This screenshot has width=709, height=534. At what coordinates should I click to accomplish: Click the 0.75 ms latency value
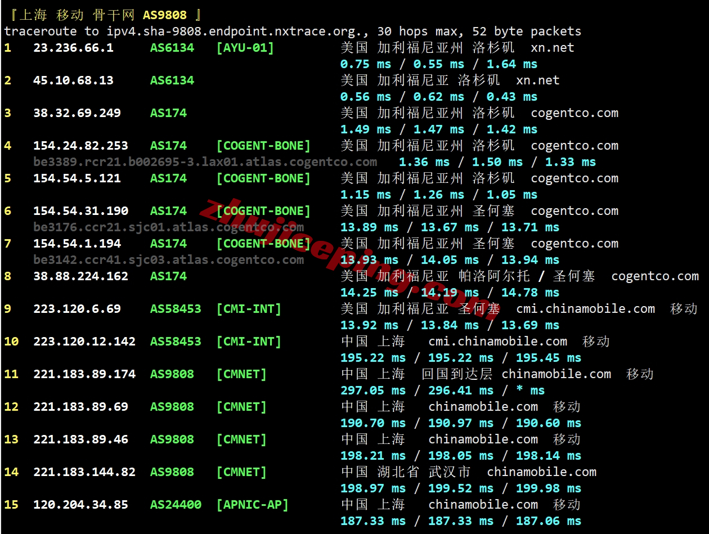[x=366, y=64]
